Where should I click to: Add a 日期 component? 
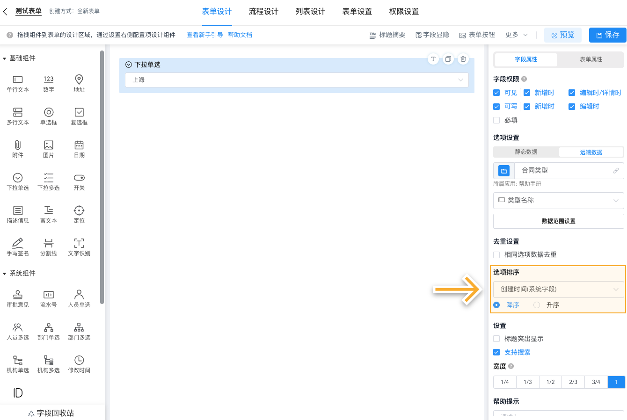click(x=79, y=149)
